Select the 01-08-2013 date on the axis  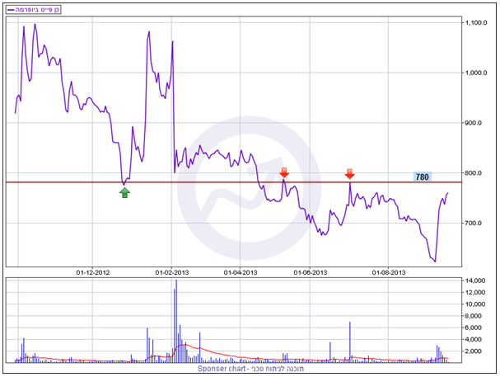(x=389, y=271)
